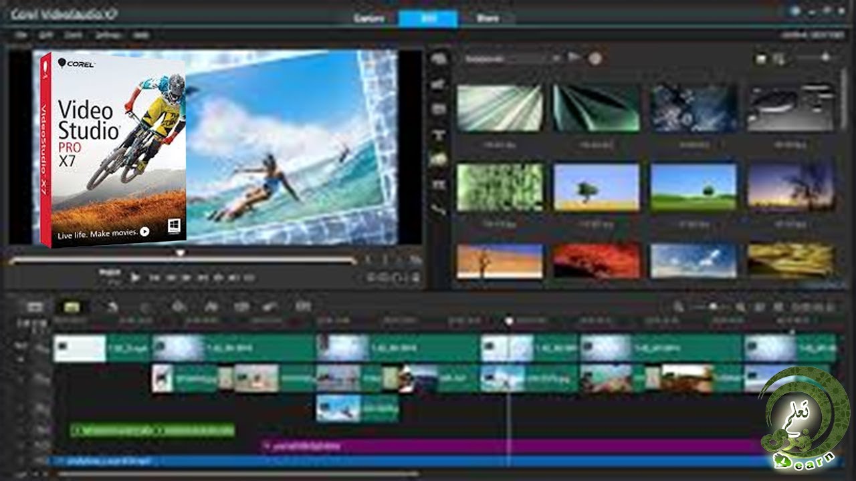
Task: Click the round icon beside gallery dropdown
Action: coord(595,59)
